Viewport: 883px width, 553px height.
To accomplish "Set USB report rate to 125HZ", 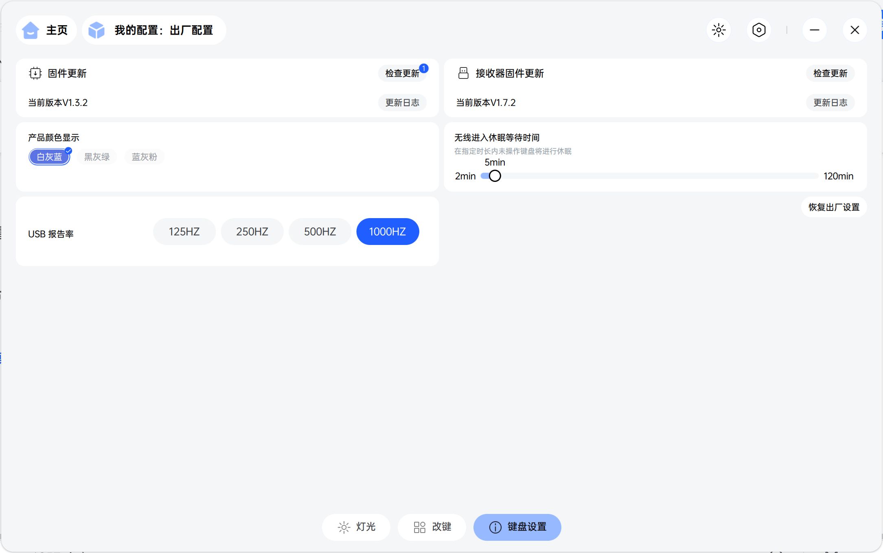I will coord(184,232).
